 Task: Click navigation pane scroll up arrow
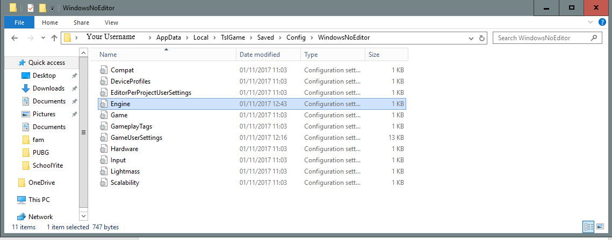click(83, 52)
